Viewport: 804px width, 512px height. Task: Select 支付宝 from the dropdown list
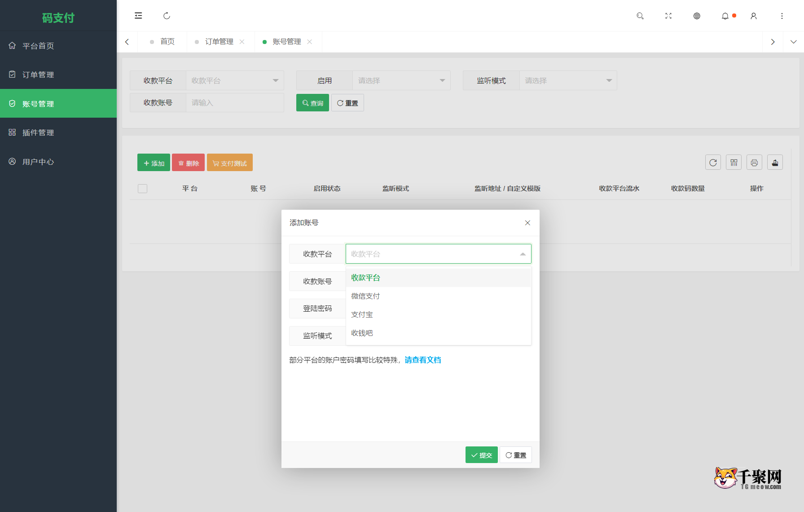point(438,314)
